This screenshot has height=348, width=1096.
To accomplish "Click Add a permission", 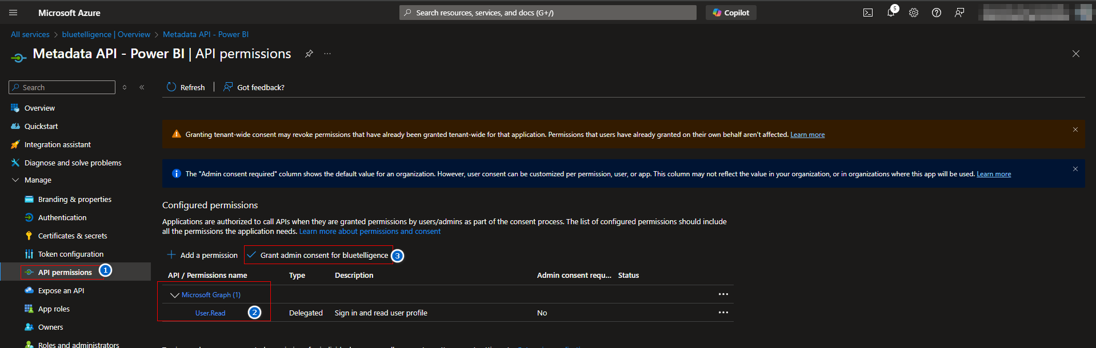I will (x=202, y=255).
